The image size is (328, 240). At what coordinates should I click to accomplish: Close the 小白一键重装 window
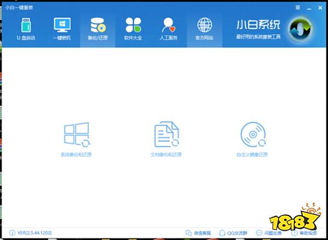(x=320, y=8)
